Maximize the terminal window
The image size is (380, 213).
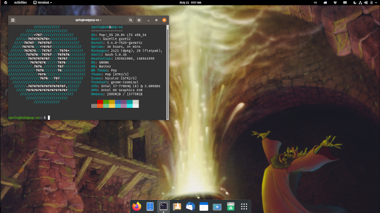pyautogui.click(x=156, y=21)
